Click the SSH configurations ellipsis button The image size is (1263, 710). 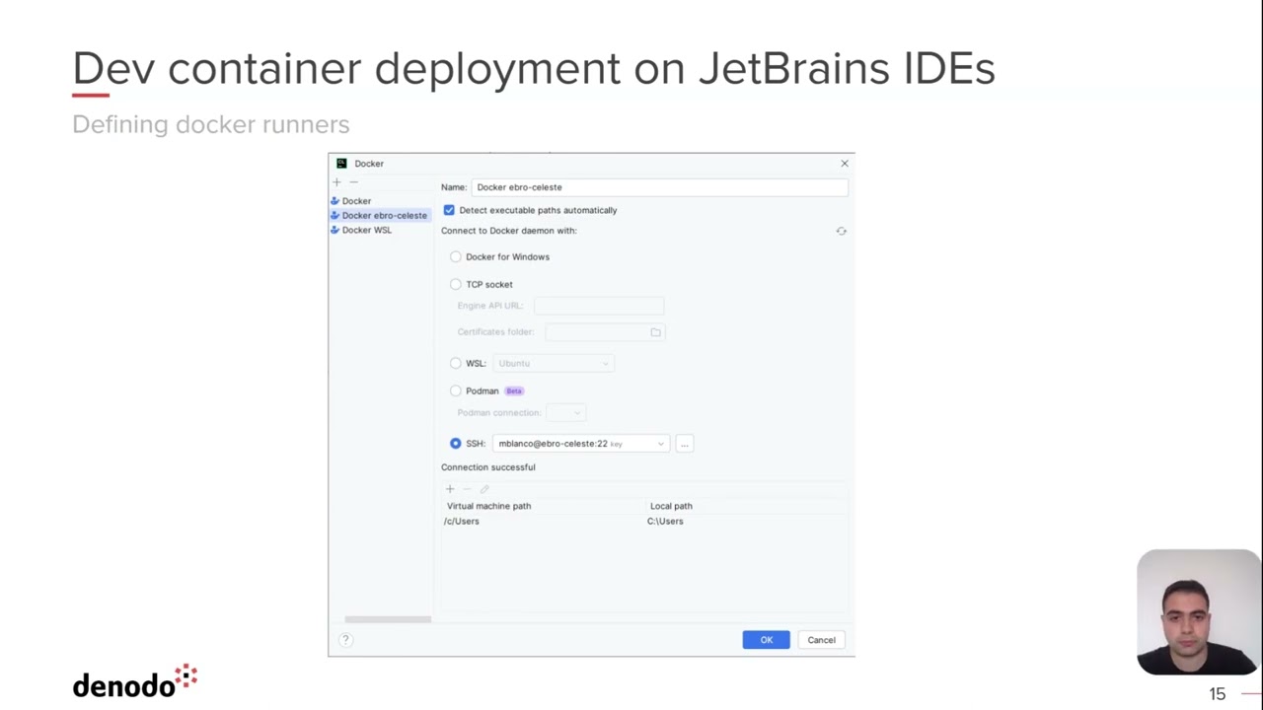[684, 444]
